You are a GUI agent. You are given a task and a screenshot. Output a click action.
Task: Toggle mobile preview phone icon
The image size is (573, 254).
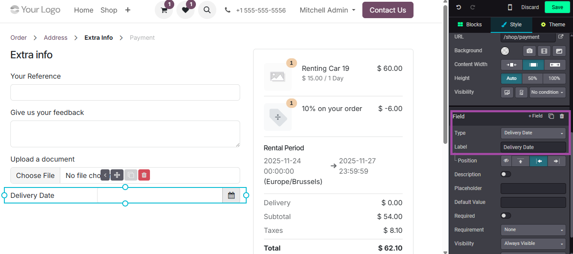tap(510, 7)
